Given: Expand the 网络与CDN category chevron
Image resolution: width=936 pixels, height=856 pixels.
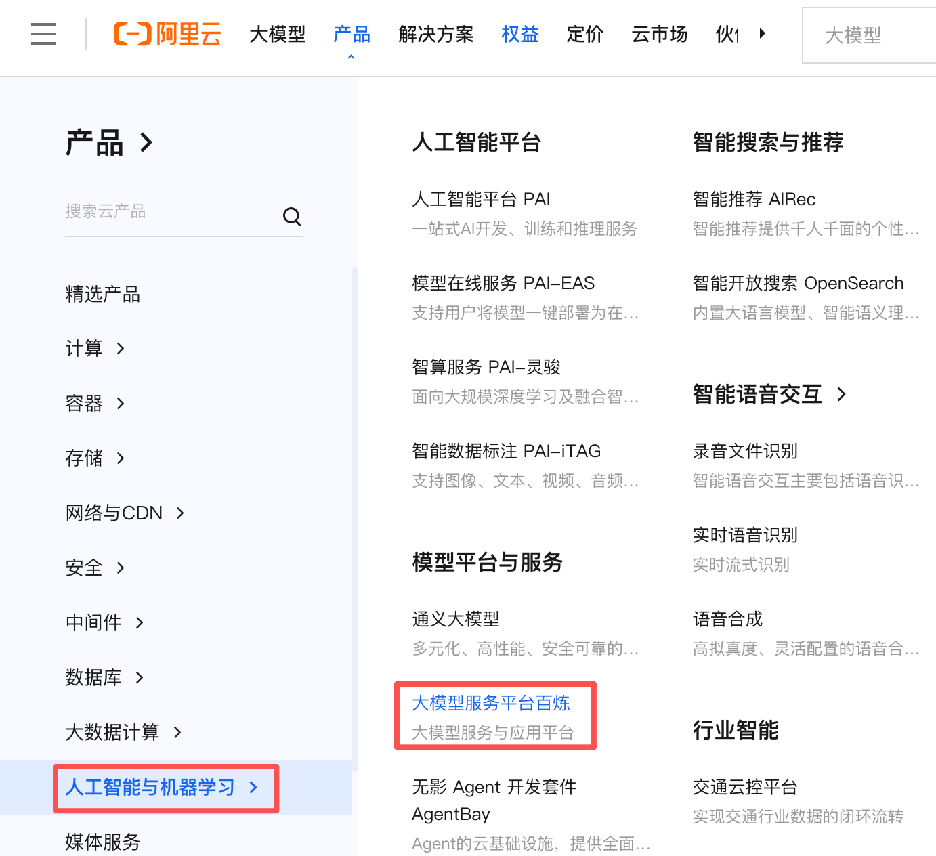Looking at the screenshot, I should click(x=180, y=513).
